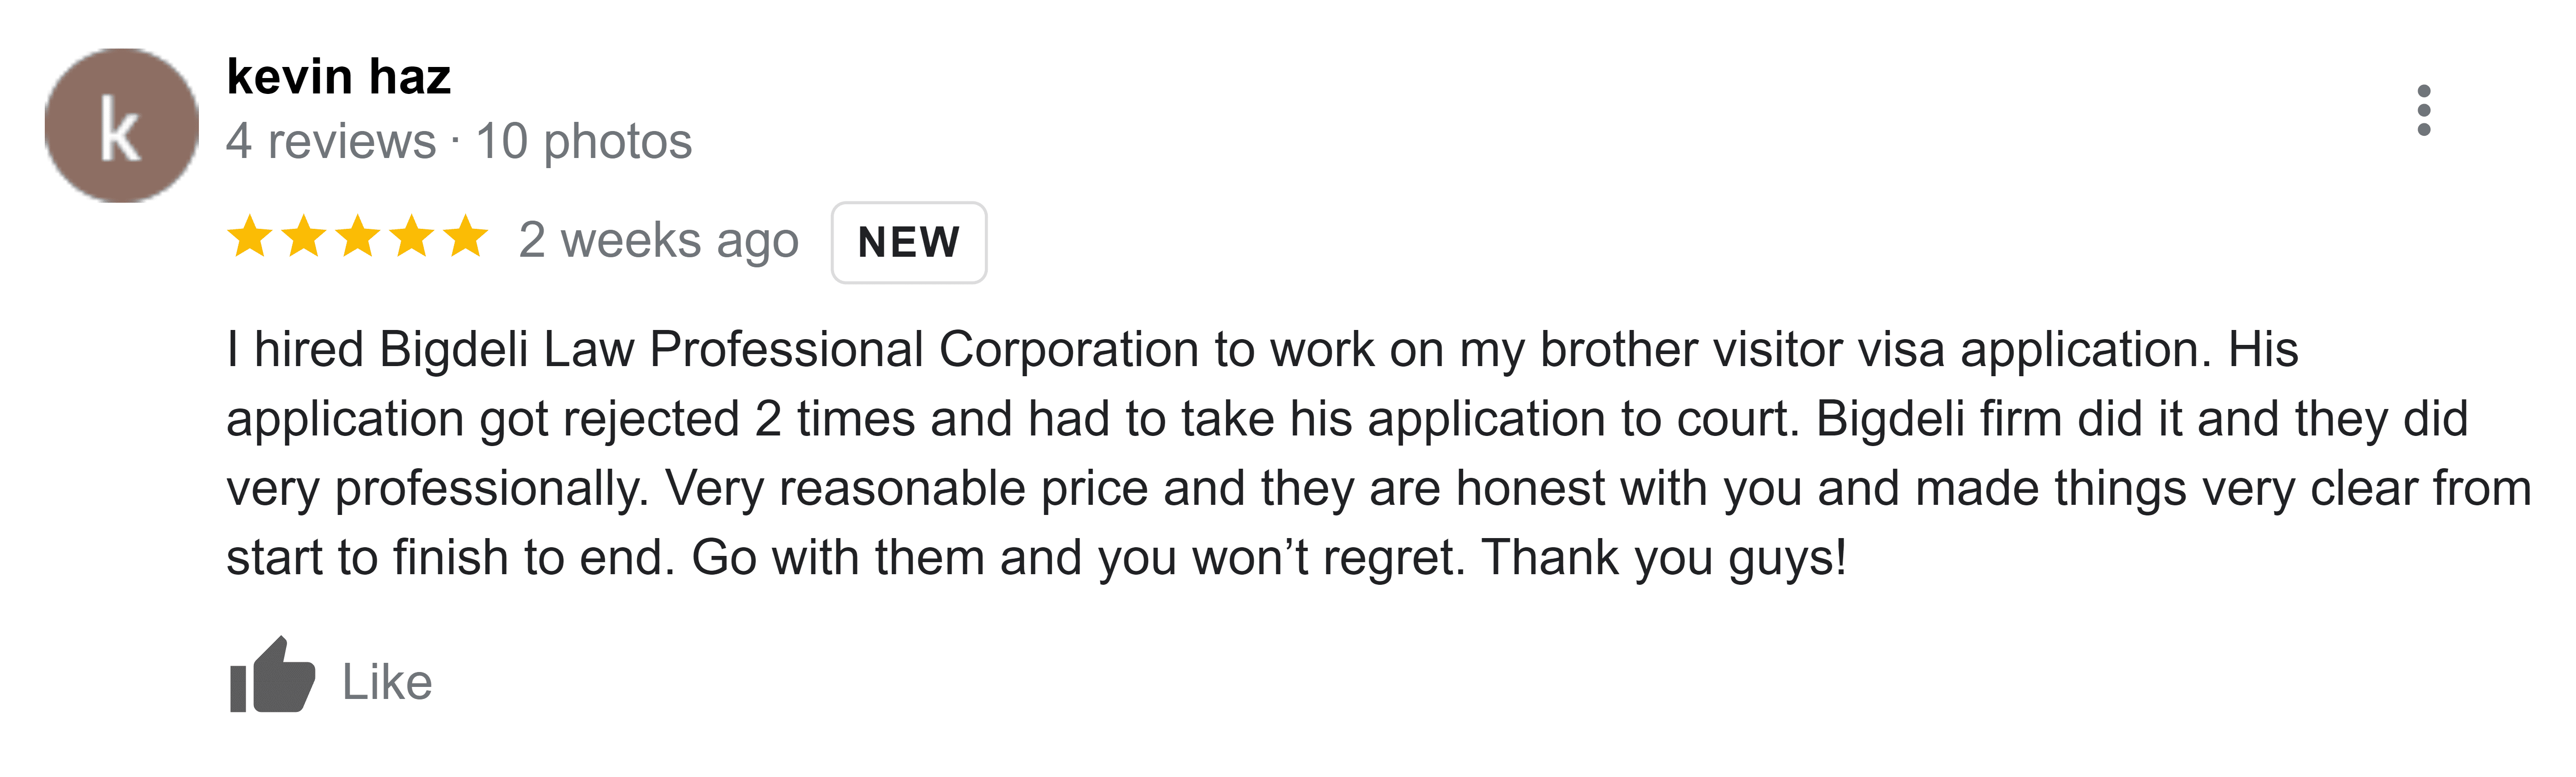Click the first yellow rating star

(x=250, y=238)
